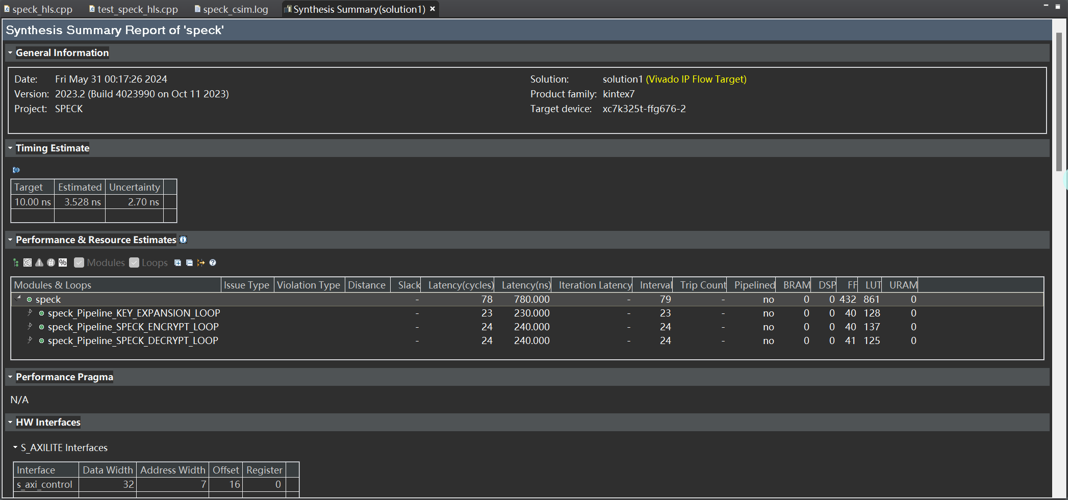Collapse the Timing Estimate section
1068x500 pixels.
click(x=10, y=148)
